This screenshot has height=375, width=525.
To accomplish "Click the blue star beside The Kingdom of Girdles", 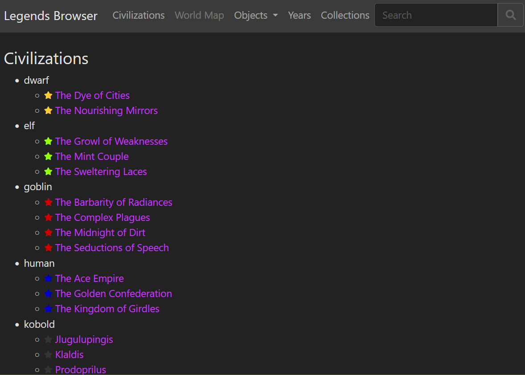I will coord(49,309).
